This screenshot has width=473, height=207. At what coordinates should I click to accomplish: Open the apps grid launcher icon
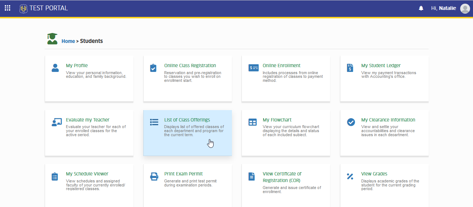point(7,8)
